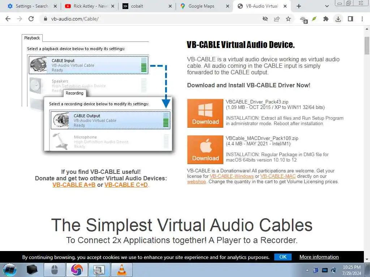Click the flag tray icon
Screen dimensions: 370x277
tap(316, 270)
